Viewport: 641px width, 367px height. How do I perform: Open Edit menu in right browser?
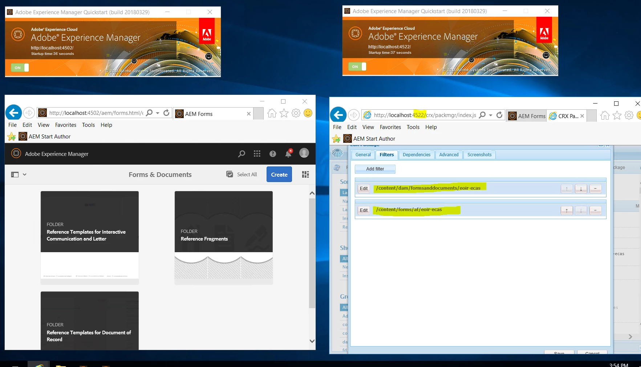click(x=352, y=127)
